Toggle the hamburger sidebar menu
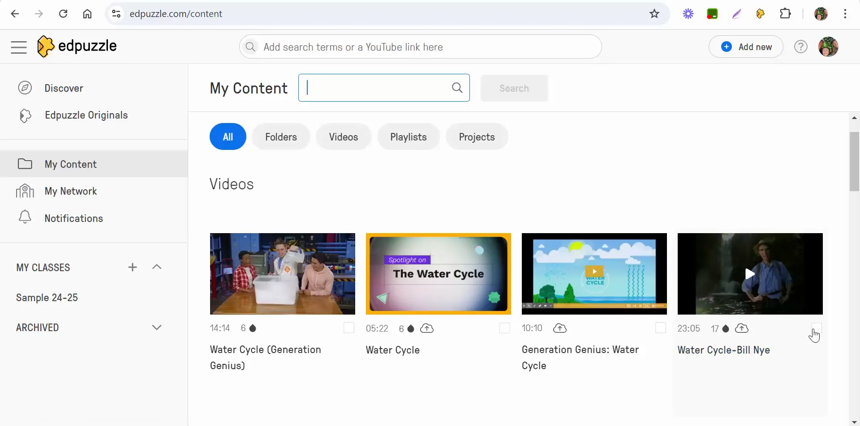Screen dimensions: 860x426 19,47
